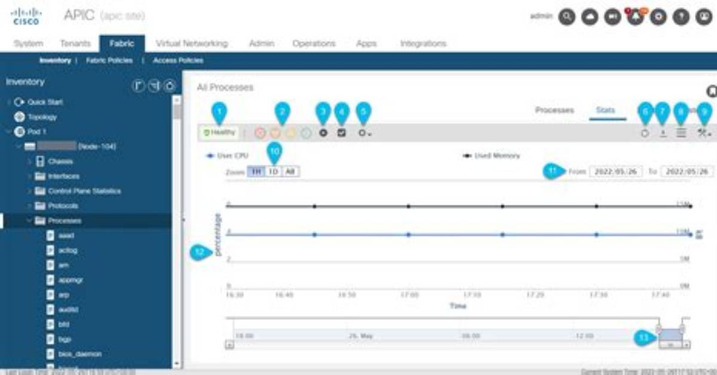The image size is (717, 375).
Task: Go to Fabric Policies submenu link
Action: pos(109,60)
